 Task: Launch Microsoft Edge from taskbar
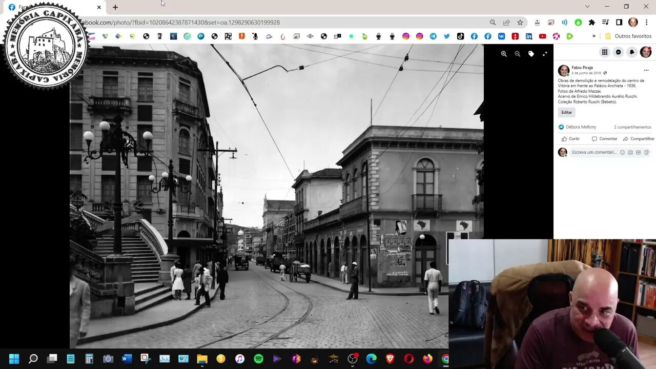click(371, 359)
